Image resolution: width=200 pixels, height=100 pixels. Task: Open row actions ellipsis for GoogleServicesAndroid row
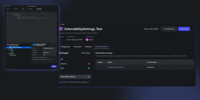tap(188, 67)
